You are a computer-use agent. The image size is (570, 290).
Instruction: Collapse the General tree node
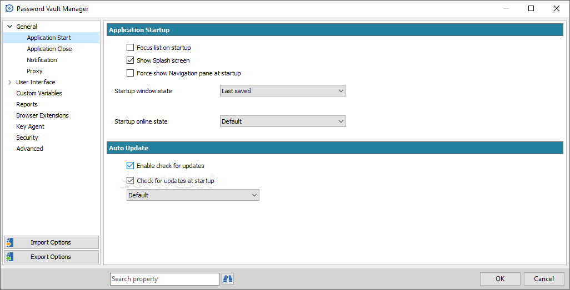click(x=10, y=27)
